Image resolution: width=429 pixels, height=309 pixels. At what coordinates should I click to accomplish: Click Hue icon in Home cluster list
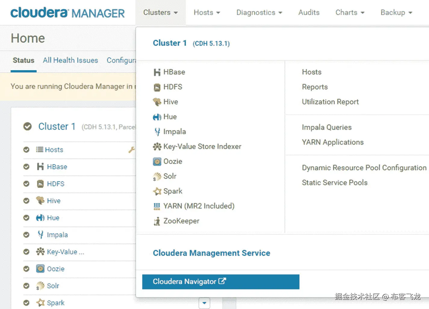pyautogui.click(x=40, y=218)
